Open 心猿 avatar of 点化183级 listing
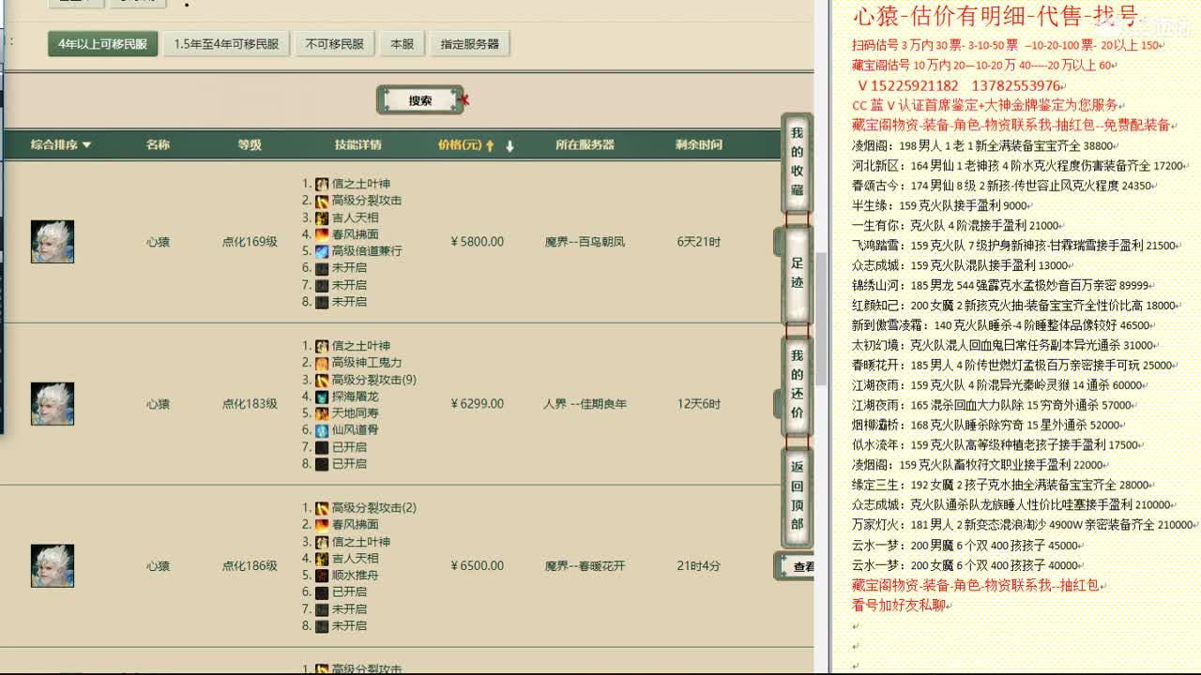 pyautogui.click(x=53, y=404)
